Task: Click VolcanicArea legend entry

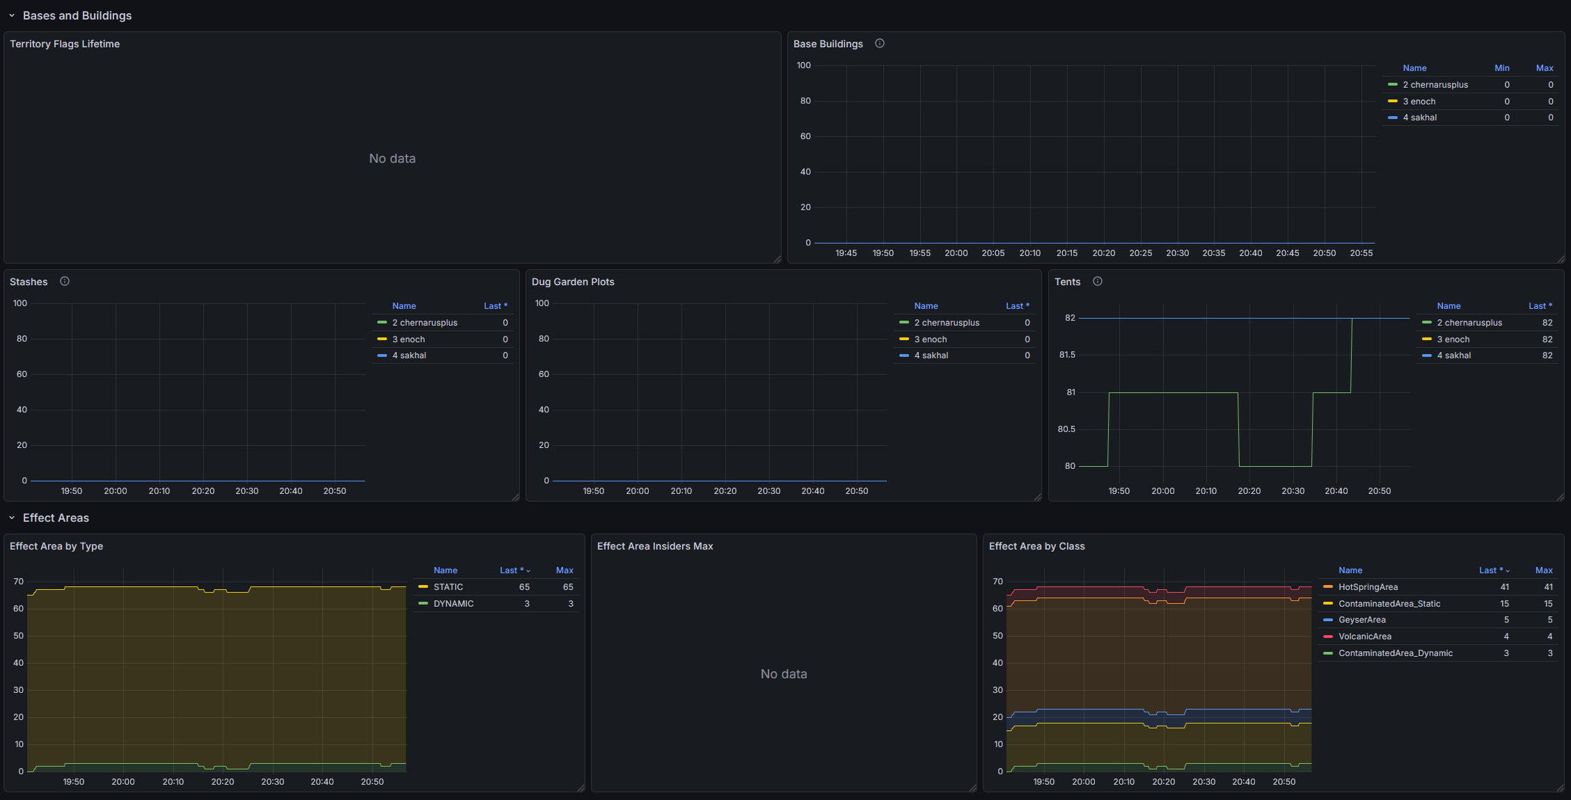Action: 1364,637
